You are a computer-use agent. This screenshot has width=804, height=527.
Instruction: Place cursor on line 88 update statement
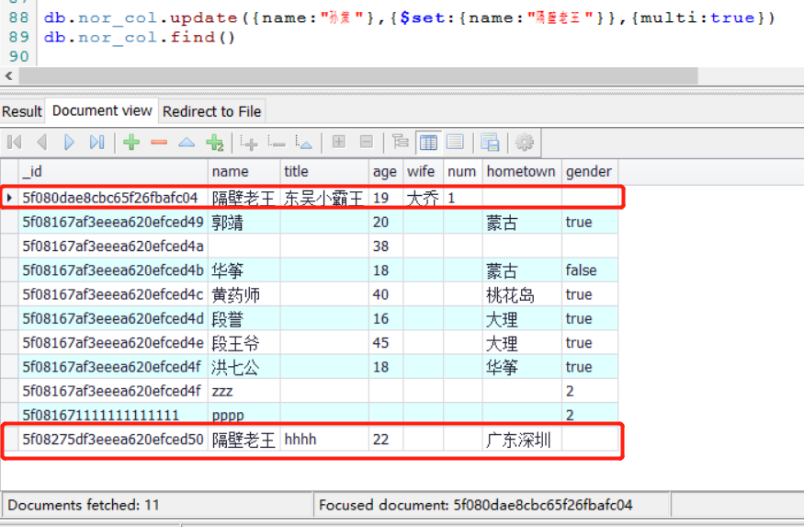point(409,18)
